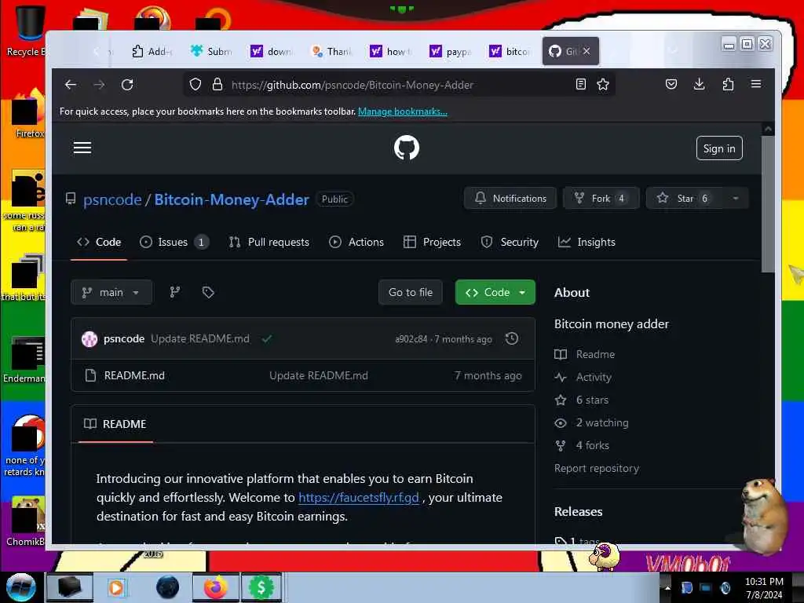Open Bitcoin-Money-Adder repository title link
This screenshot has height=603, width=804.
point(232,199)
